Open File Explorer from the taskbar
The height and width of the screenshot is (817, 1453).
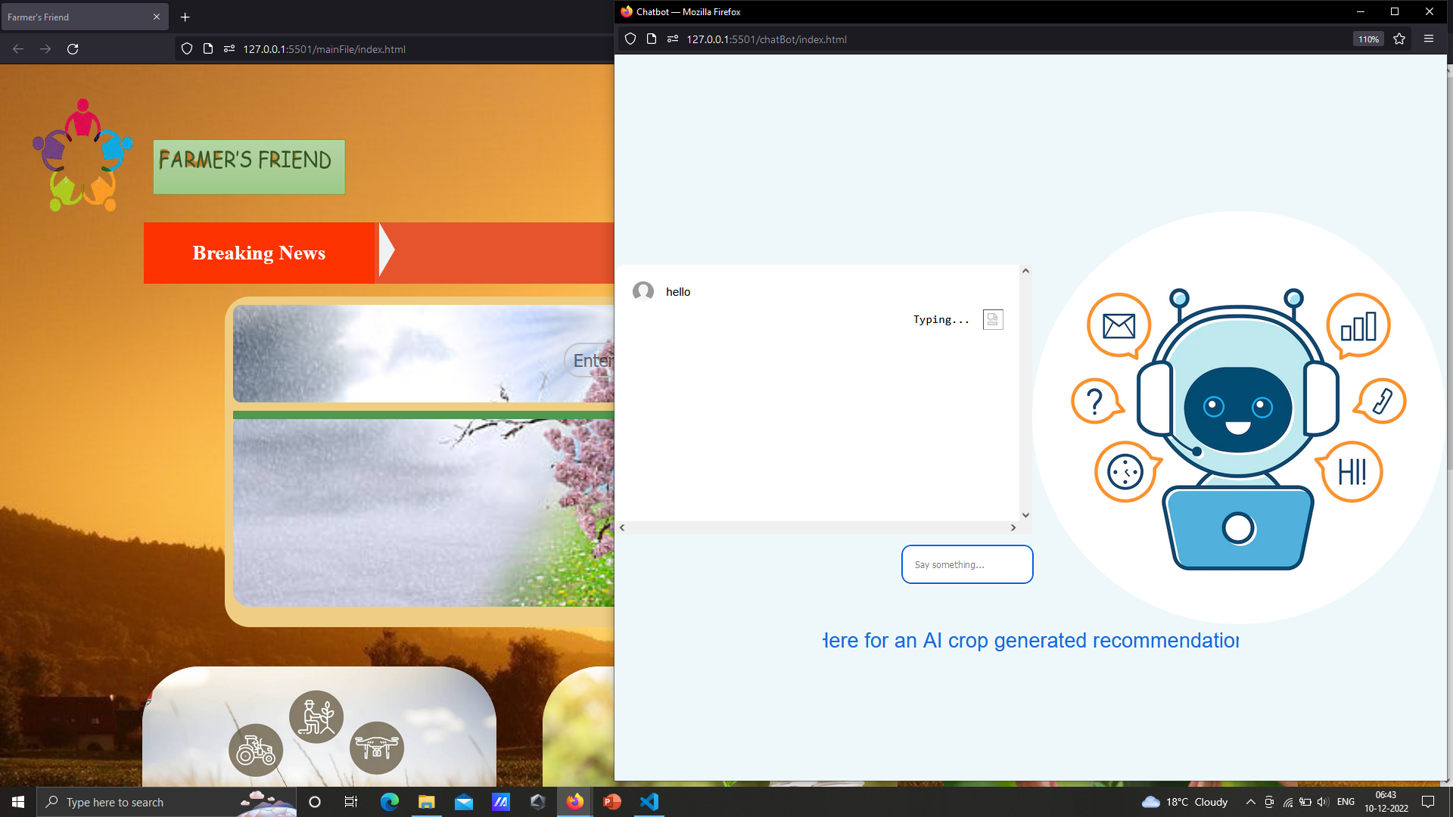427,802
